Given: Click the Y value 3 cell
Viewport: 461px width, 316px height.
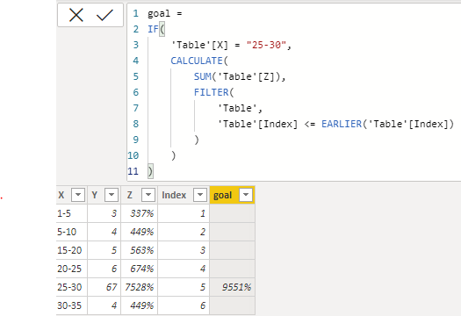Looking at the screenshot, I should (104, 213).
